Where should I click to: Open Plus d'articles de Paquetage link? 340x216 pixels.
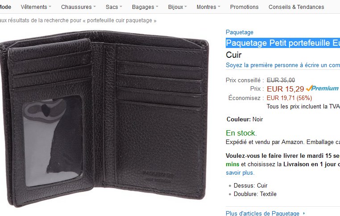[x=263, y=213]
